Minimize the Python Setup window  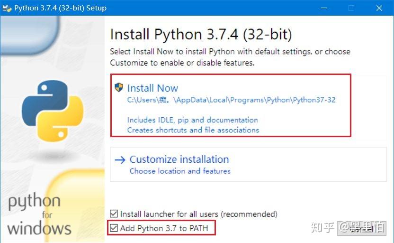[x=324, y=8]
